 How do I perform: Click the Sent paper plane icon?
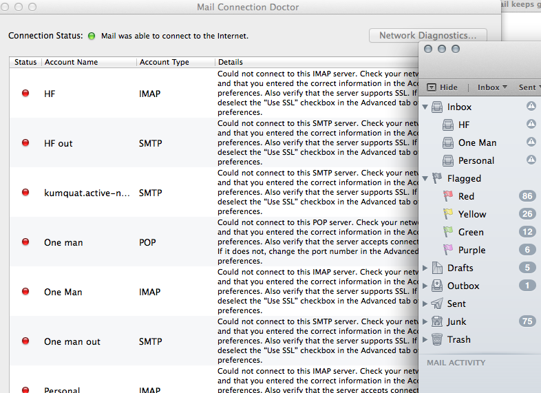pyautogui.click(x=437, y=304)
